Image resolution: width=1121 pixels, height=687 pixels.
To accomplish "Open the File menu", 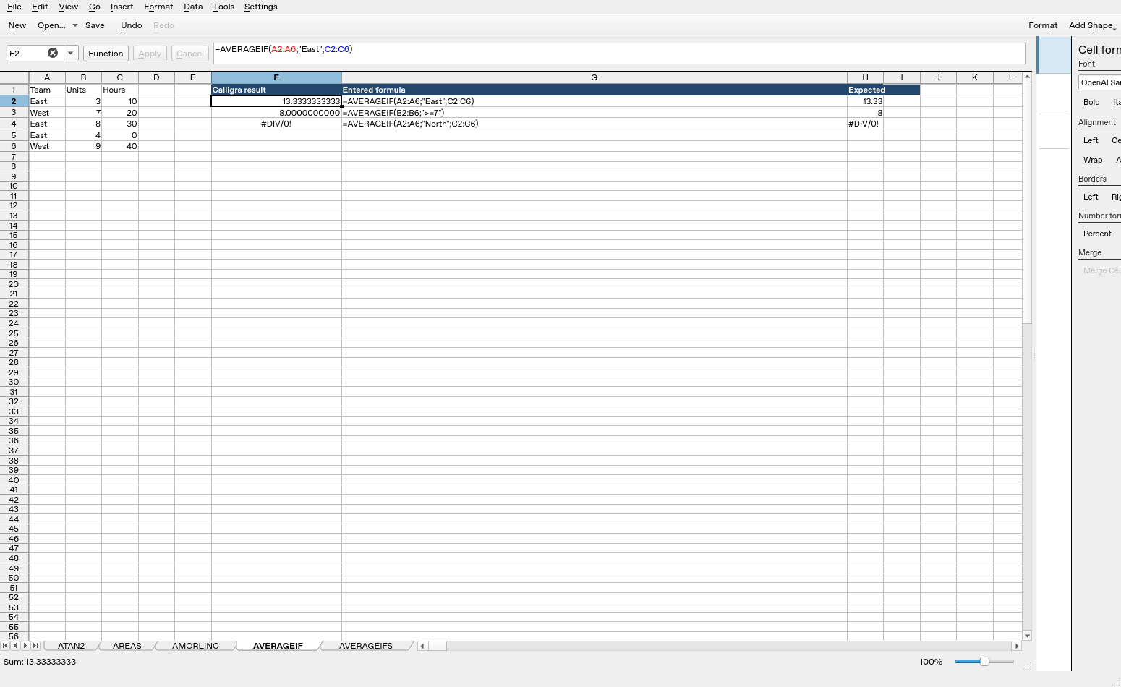I will pyautogui.click(x=14, y=7).
